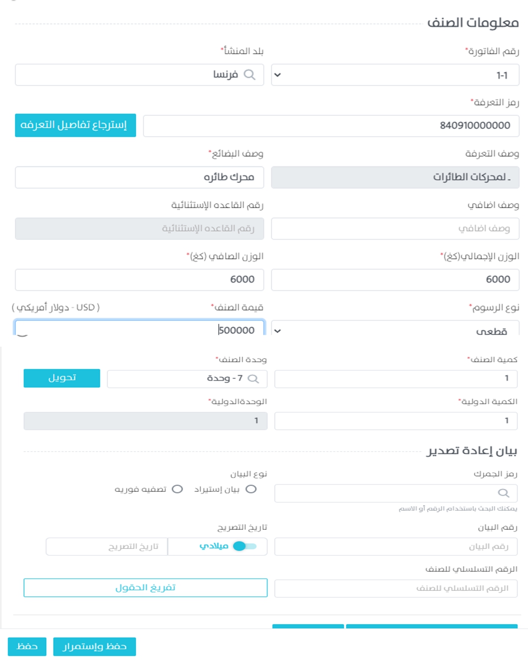Click the تحويل button
This screenshot has width=528, height=664.
tap(62, 378)
